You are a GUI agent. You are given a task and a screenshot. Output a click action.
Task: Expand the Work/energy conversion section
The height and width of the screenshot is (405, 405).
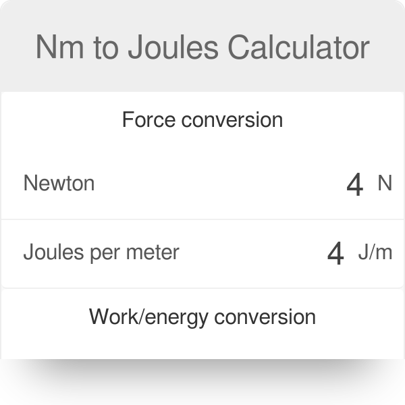[202, 317]
